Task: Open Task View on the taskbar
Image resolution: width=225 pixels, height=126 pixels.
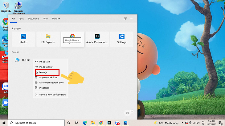Action: [77, 123]
